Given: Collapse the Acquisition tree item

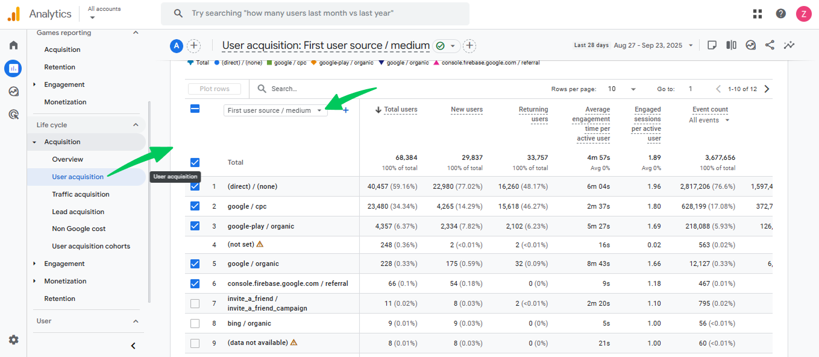Looking at the screenshot, I should (35, 142).
